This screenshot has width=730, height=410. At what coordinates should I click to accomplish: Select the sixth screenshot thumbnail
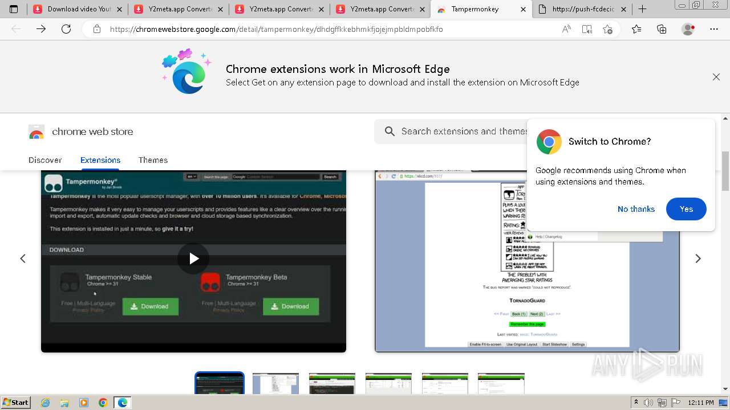pyautogui.click(x=501, y=383)
